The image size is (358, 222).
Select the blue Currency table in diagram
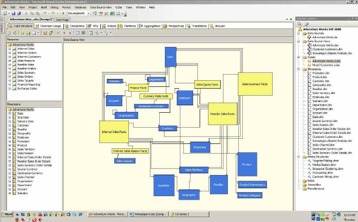[x=168, y=129]
